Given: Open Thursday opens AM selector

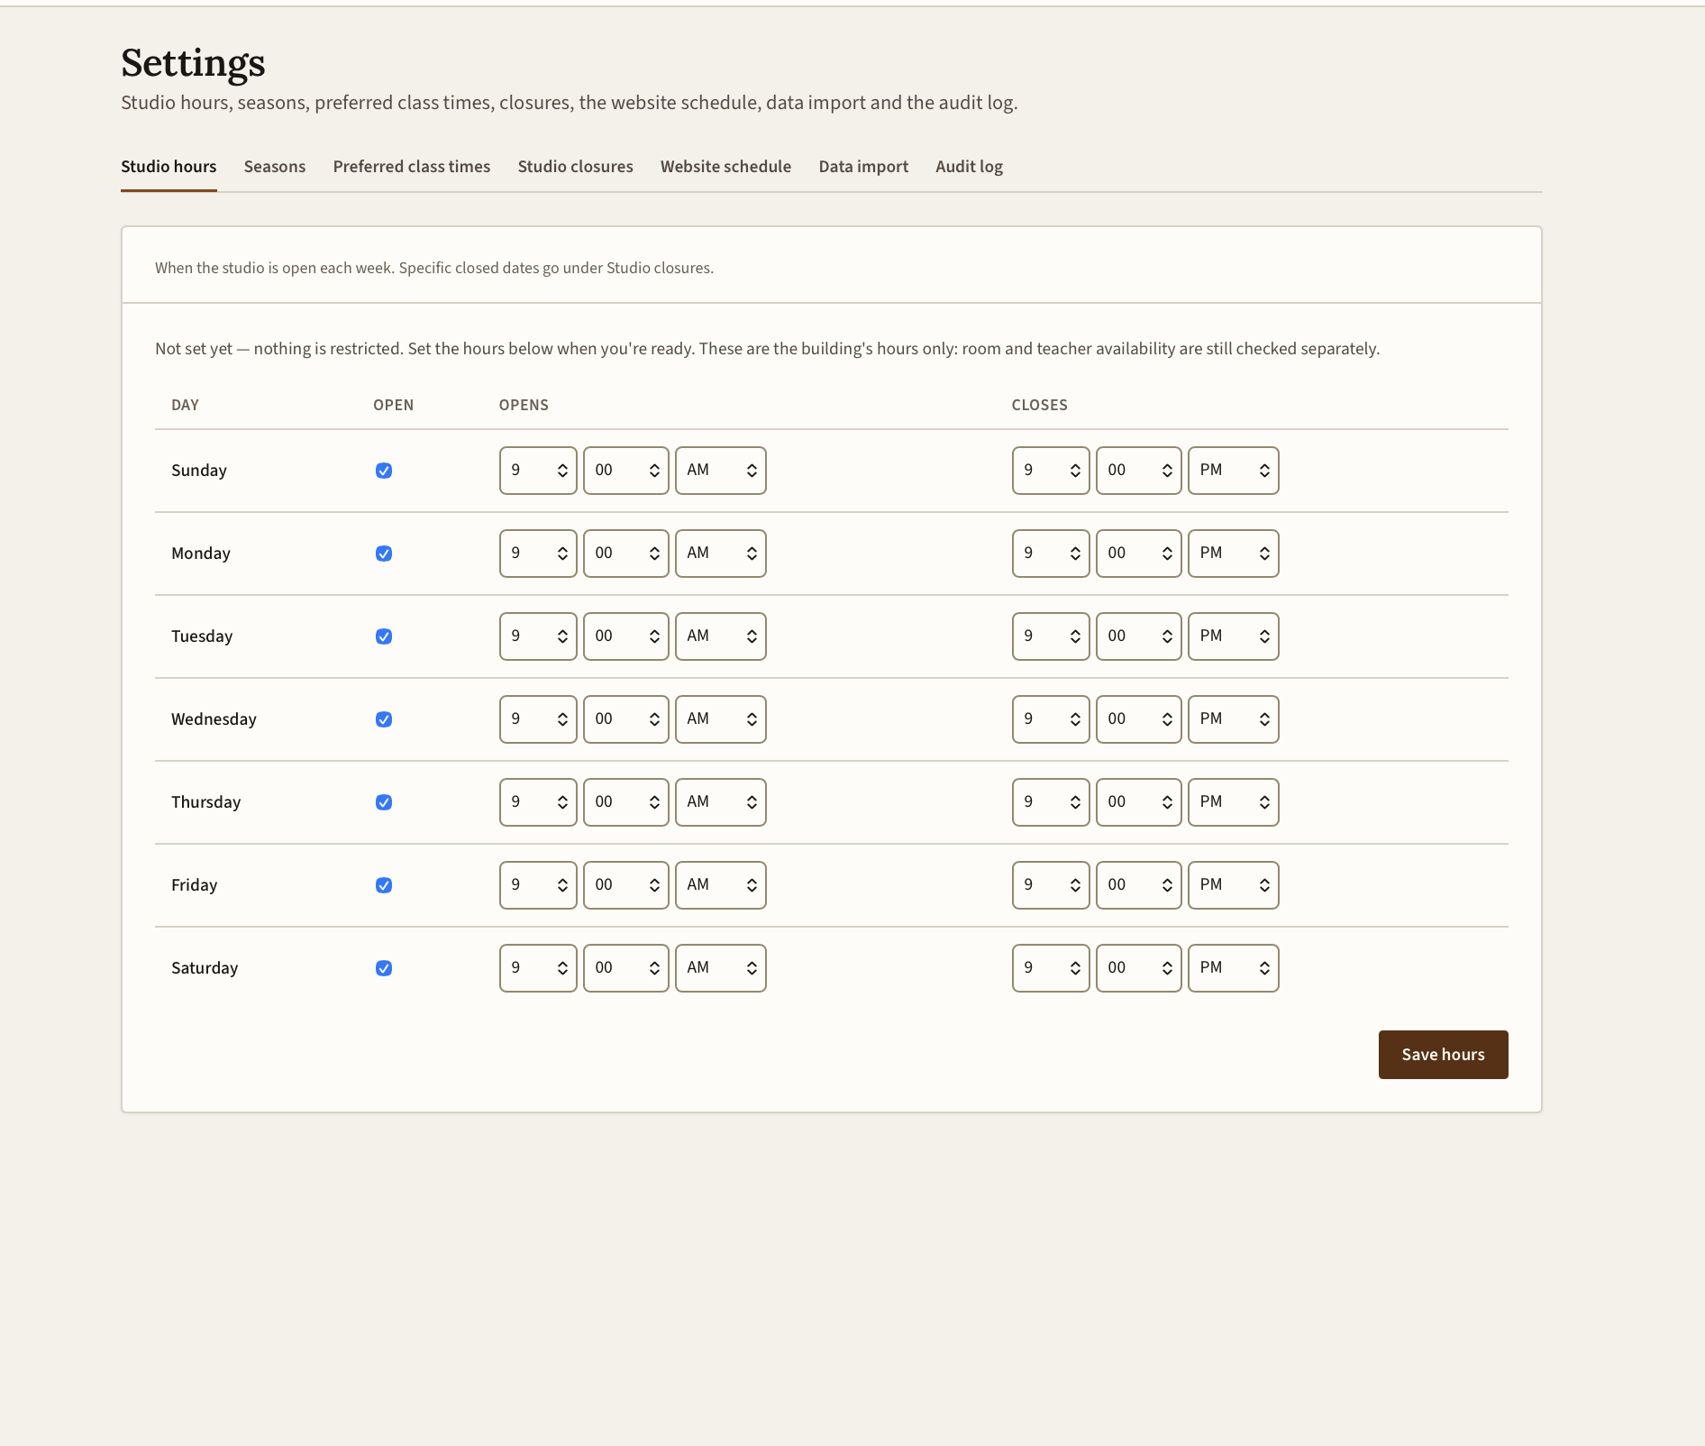Looking at the screenshot, I should tap(721, 802).
